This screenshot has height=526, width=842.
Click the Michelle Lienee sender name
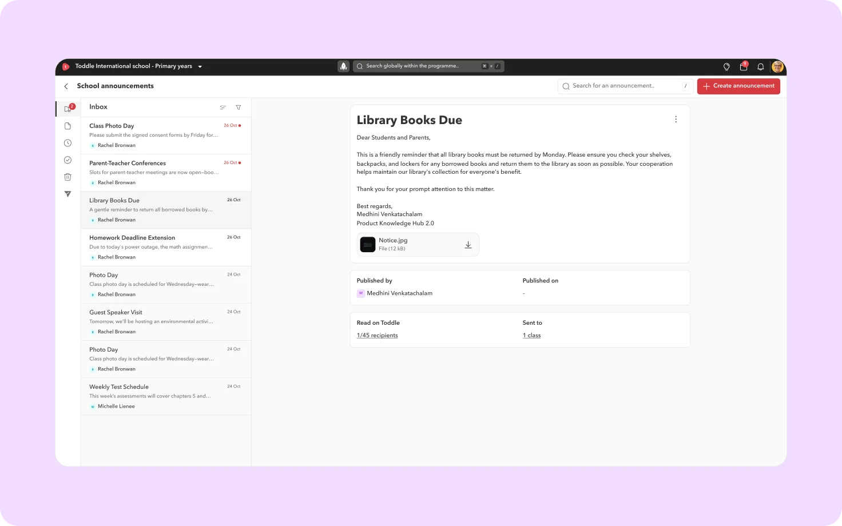pyautogui.click(x=116, y=407)
